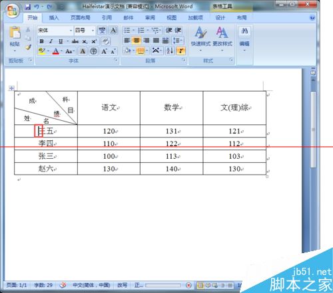Toggle underline formatting
Image resolution: width=333 pixels, height=293 pixels.
(x=61, y=41)
